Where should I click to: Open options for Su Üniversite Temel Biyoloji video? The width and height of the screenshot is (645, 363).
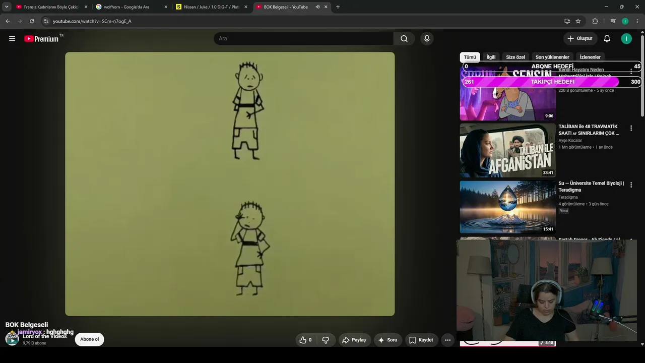point(631,185)
